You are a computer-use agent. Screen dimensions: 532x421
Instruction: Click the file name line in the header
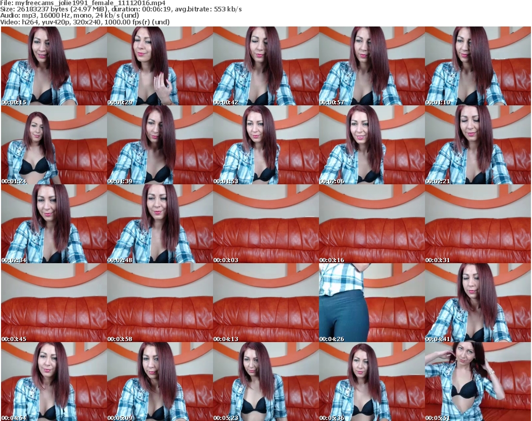(x=83, y=3)
